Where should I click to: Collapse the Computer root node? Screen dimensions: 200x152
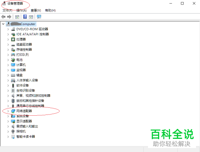pyautogui.click(x=3, y=24)
